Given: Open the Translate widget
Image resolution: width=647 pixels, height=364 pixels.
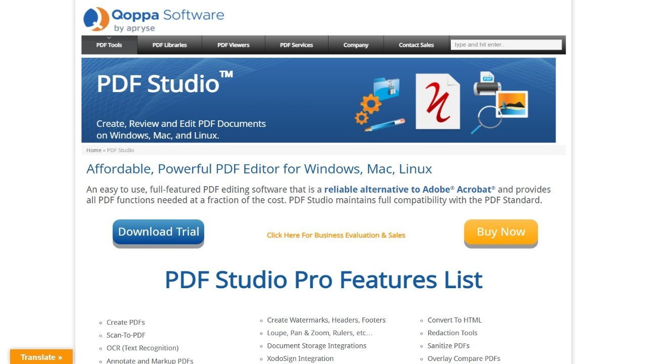Looking at the screenshot, I should coord(41,357).
